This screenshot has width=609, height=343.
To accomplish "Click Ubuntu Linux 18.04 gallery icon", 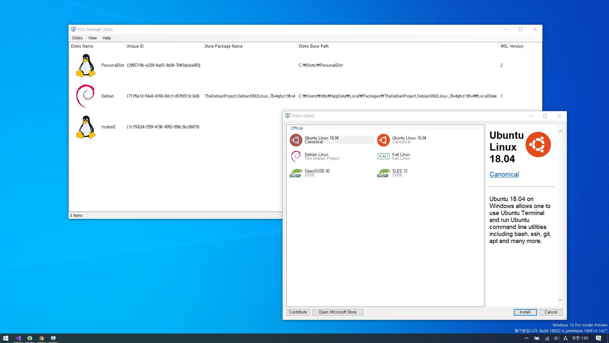I will pyautogui.click(x=296, y=140).
